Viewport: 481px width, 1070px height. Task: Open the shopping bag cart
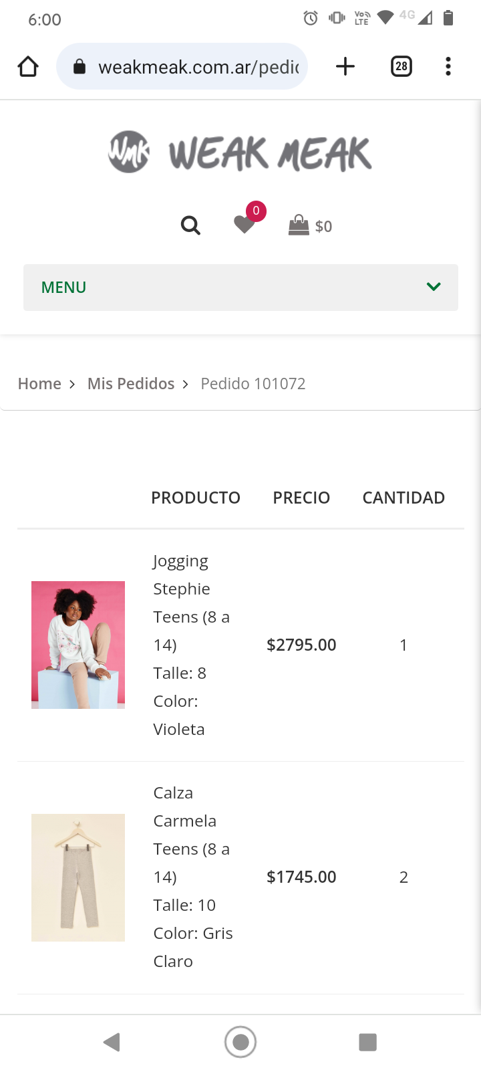(x=310, y=225)
